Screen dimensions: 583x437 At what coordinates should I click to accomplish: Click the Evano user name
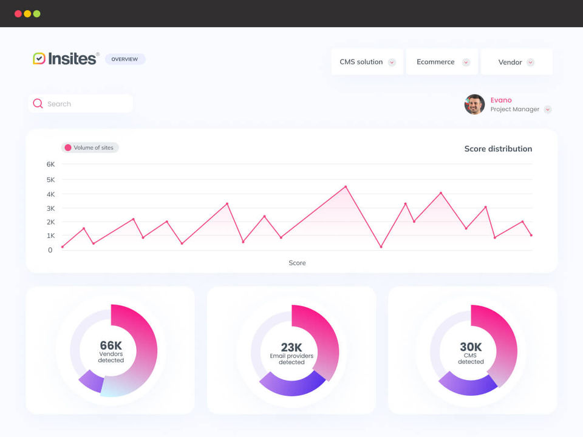[501, 100]
